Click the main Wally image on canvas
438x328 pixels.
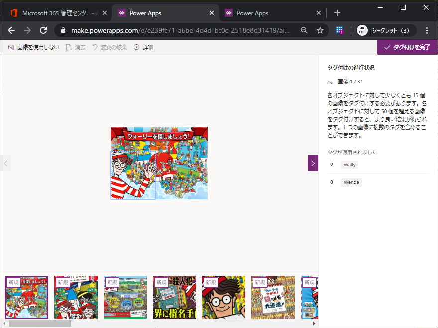pos(159,163)
